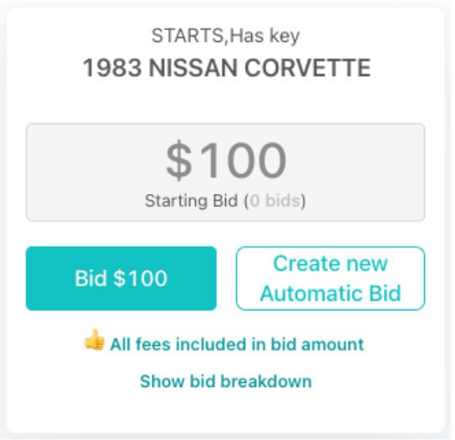Click the thumbs-up emoji icon
The width and height of the screenshot is (455, 440).
(x=94, y=339)
